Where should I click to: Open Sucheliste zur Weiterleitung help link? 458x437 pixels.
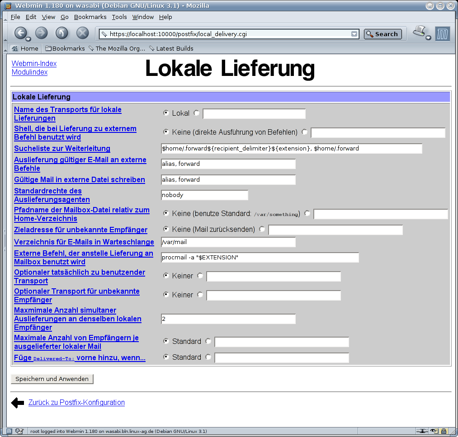(62, 148)
